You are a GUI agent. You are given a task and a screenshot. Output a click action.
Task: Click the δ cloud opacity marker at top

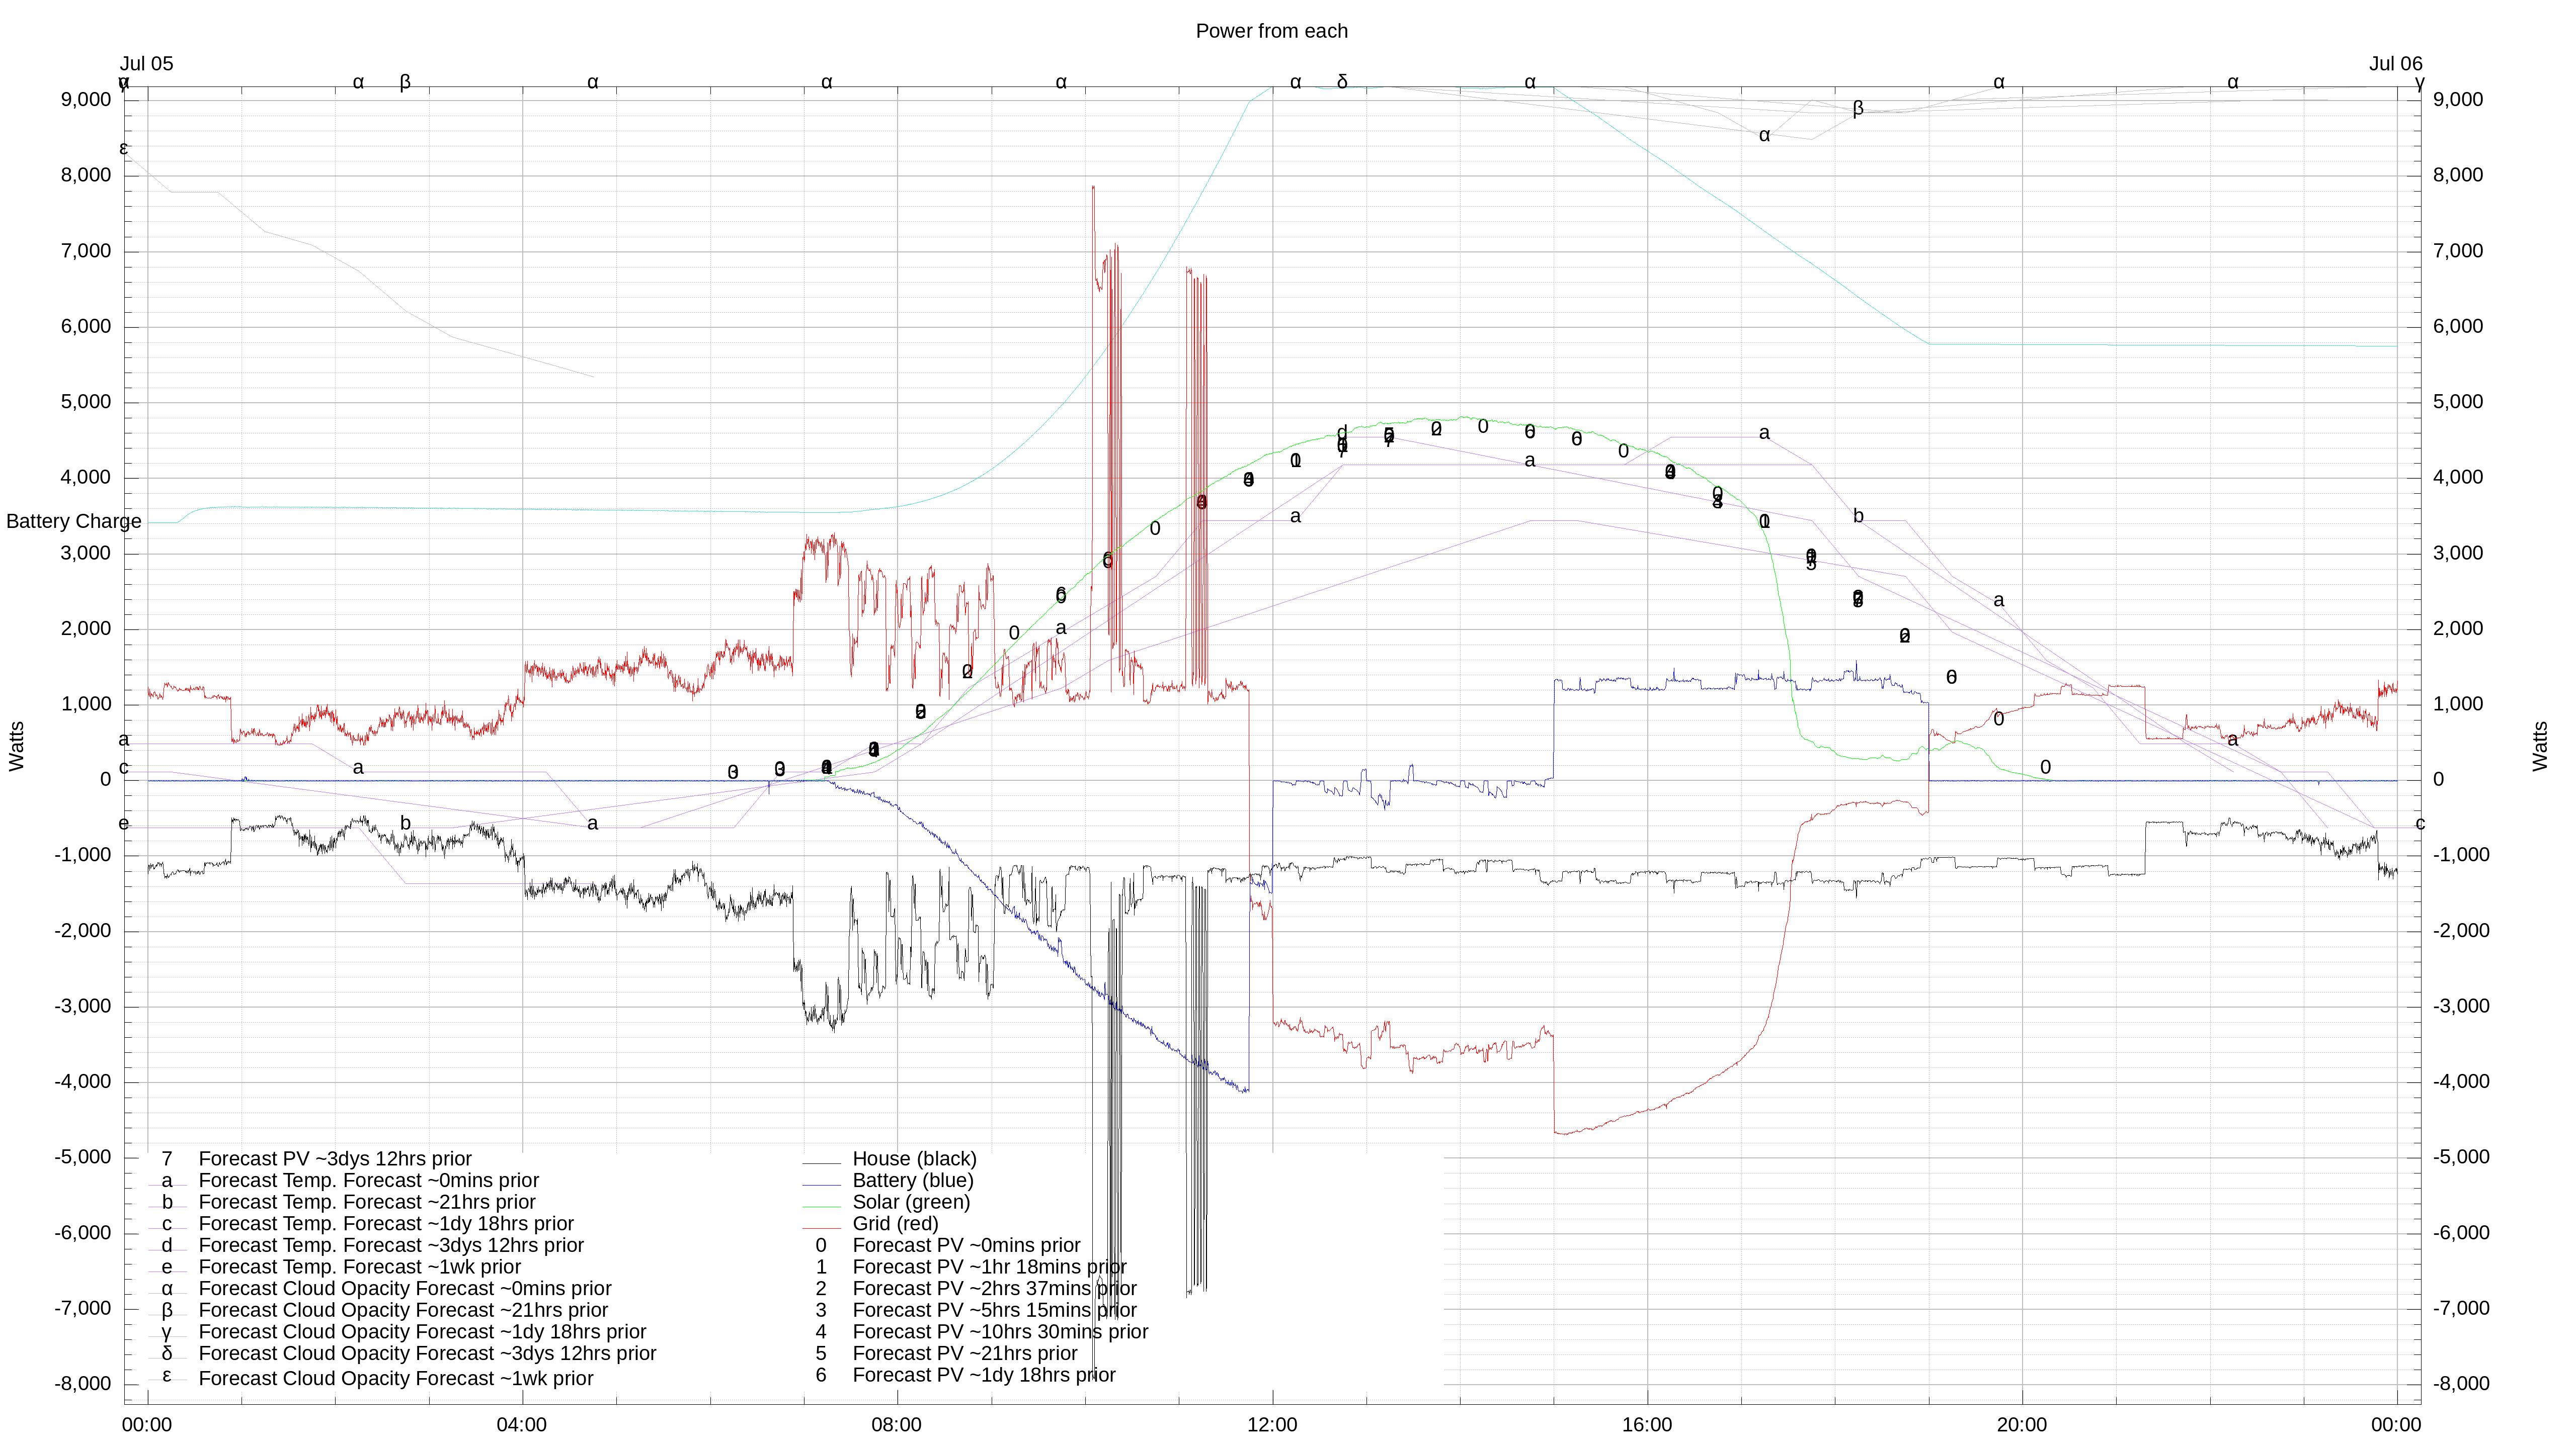coord(1342,82)
